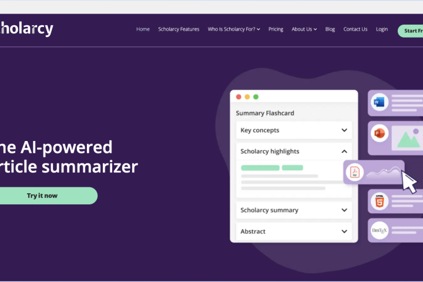Click the PDF file icon
Screen dimensions: 423x282
[x=354, y=172]
